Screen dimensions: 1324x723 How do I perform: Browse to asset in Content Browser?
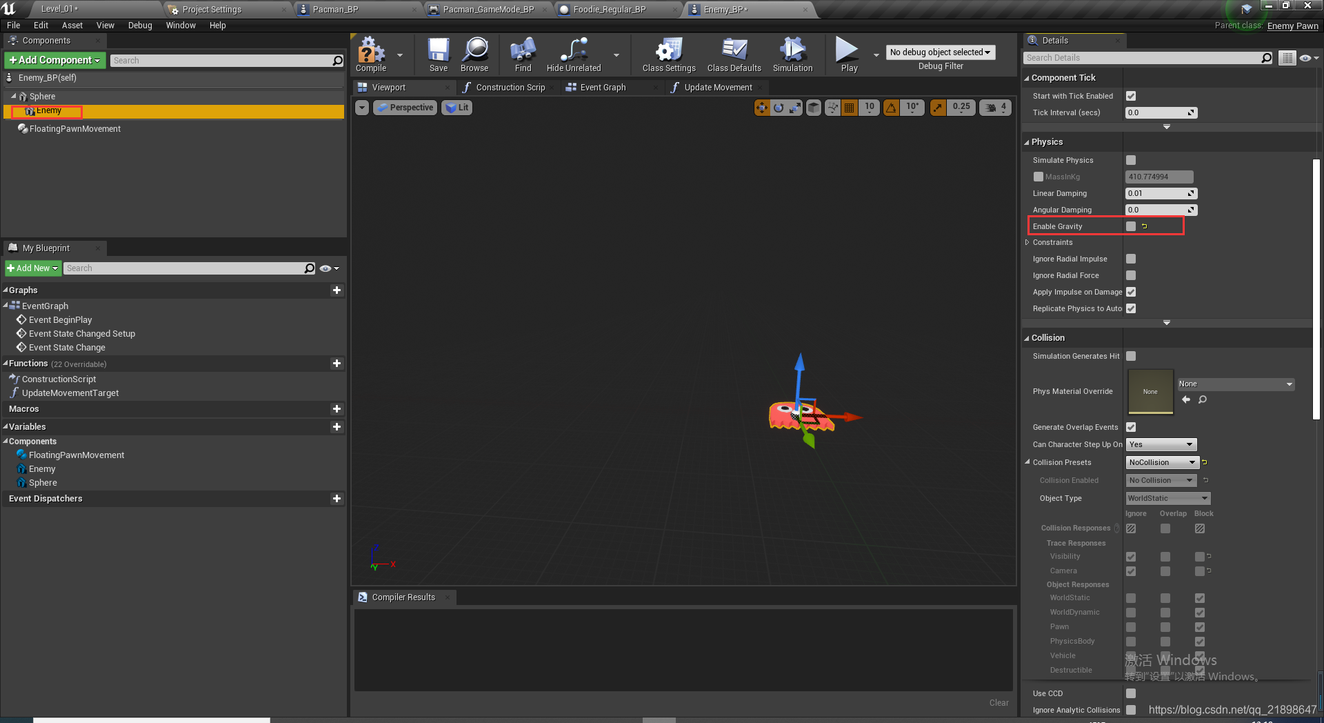tap(474, 55)
